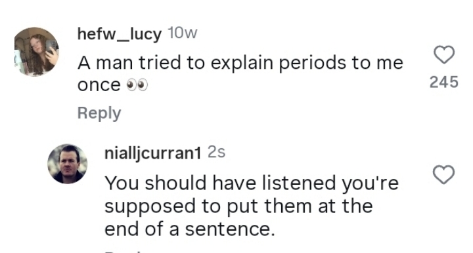Click the line 'supposed to put them at the'
Screen dimensions: 473x253
(x=238, y=206)
